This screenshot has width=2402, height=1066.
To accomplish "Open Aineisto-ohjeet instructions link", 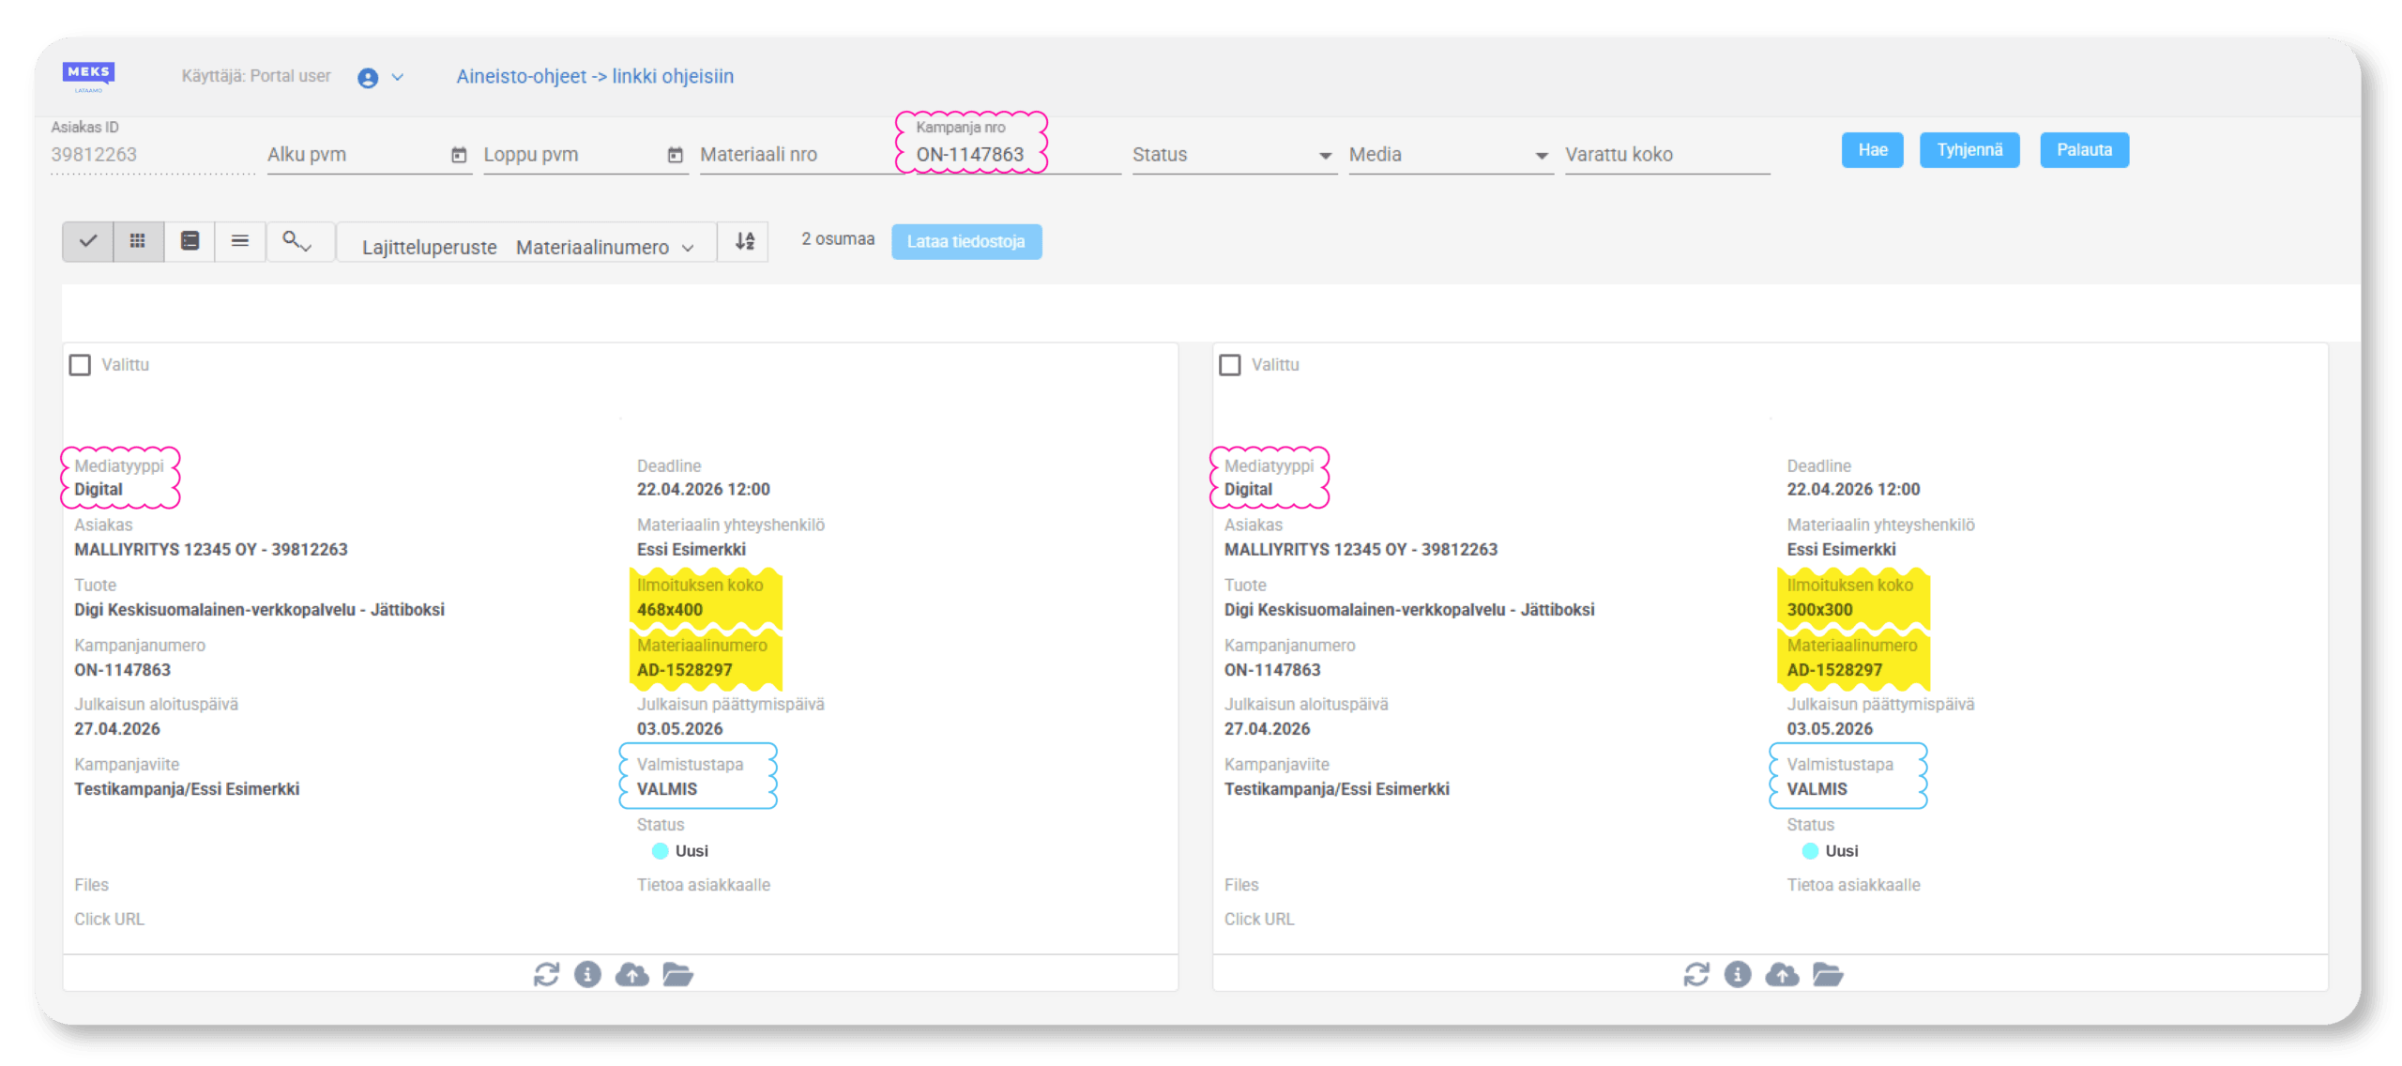I will click(595, 76).
